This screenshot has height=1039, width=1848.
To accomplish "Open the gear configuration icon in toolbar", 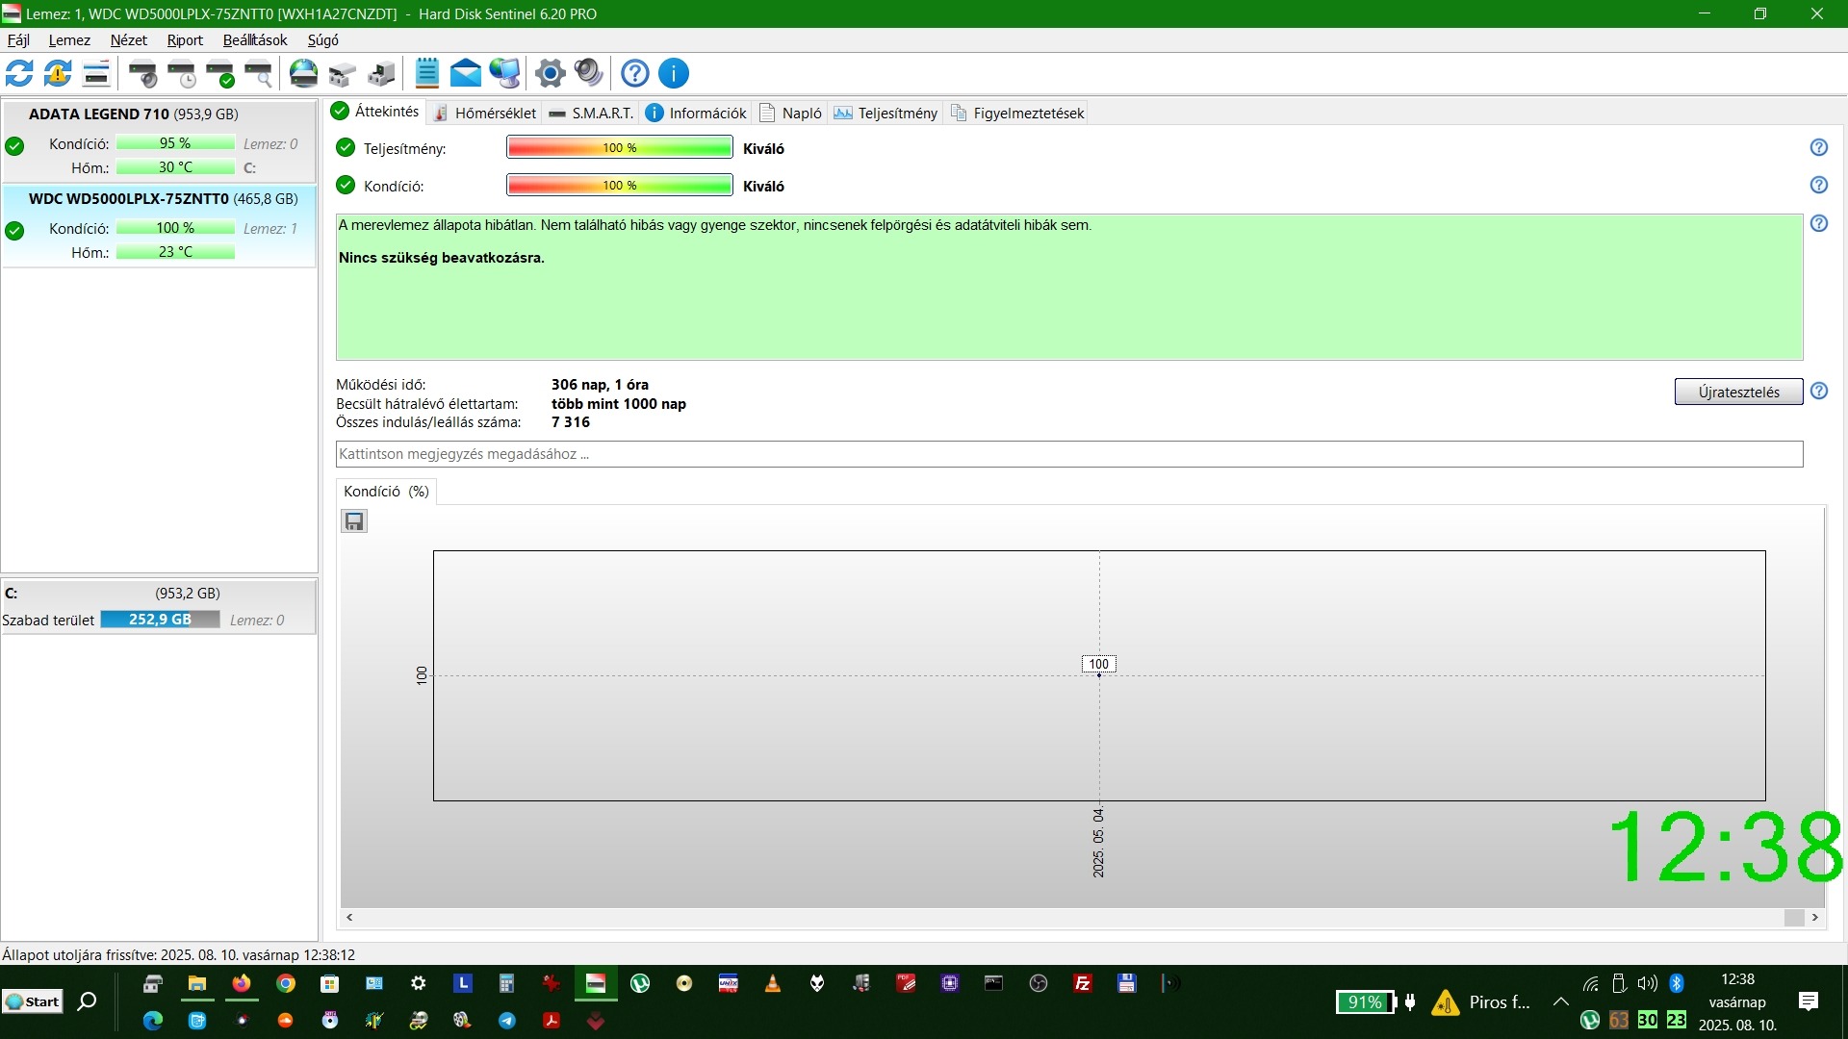I will pos(550,73).
